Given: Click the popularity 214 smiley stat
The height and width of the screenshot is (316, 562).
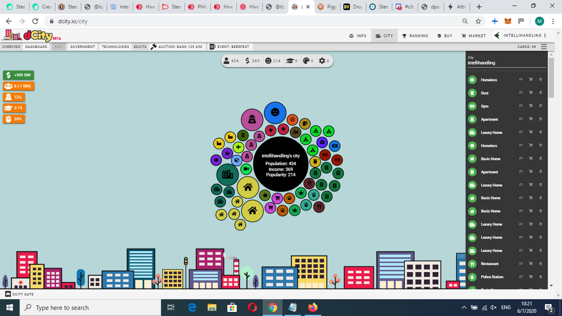Looking at the screenshot, I should click(273, 61).
